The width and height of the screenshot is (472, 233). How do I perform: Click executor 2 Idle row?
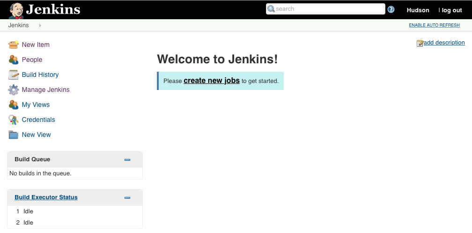(74, 222)
